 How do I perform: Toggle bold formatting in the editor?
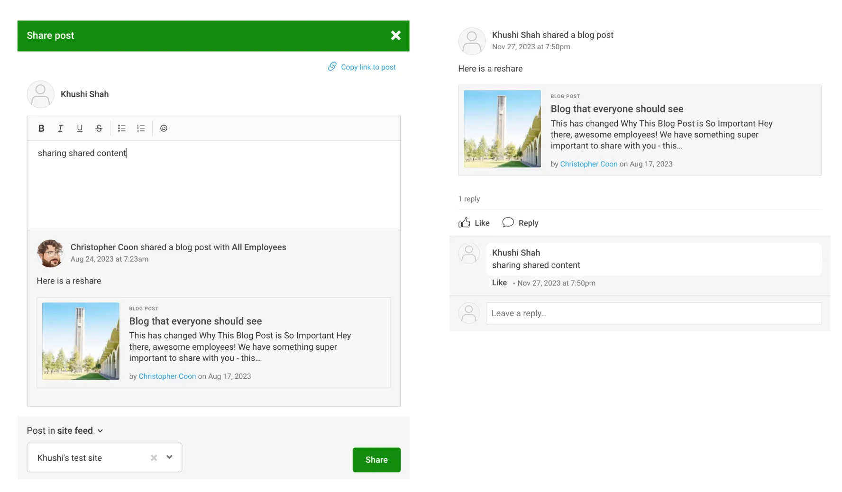41,128
